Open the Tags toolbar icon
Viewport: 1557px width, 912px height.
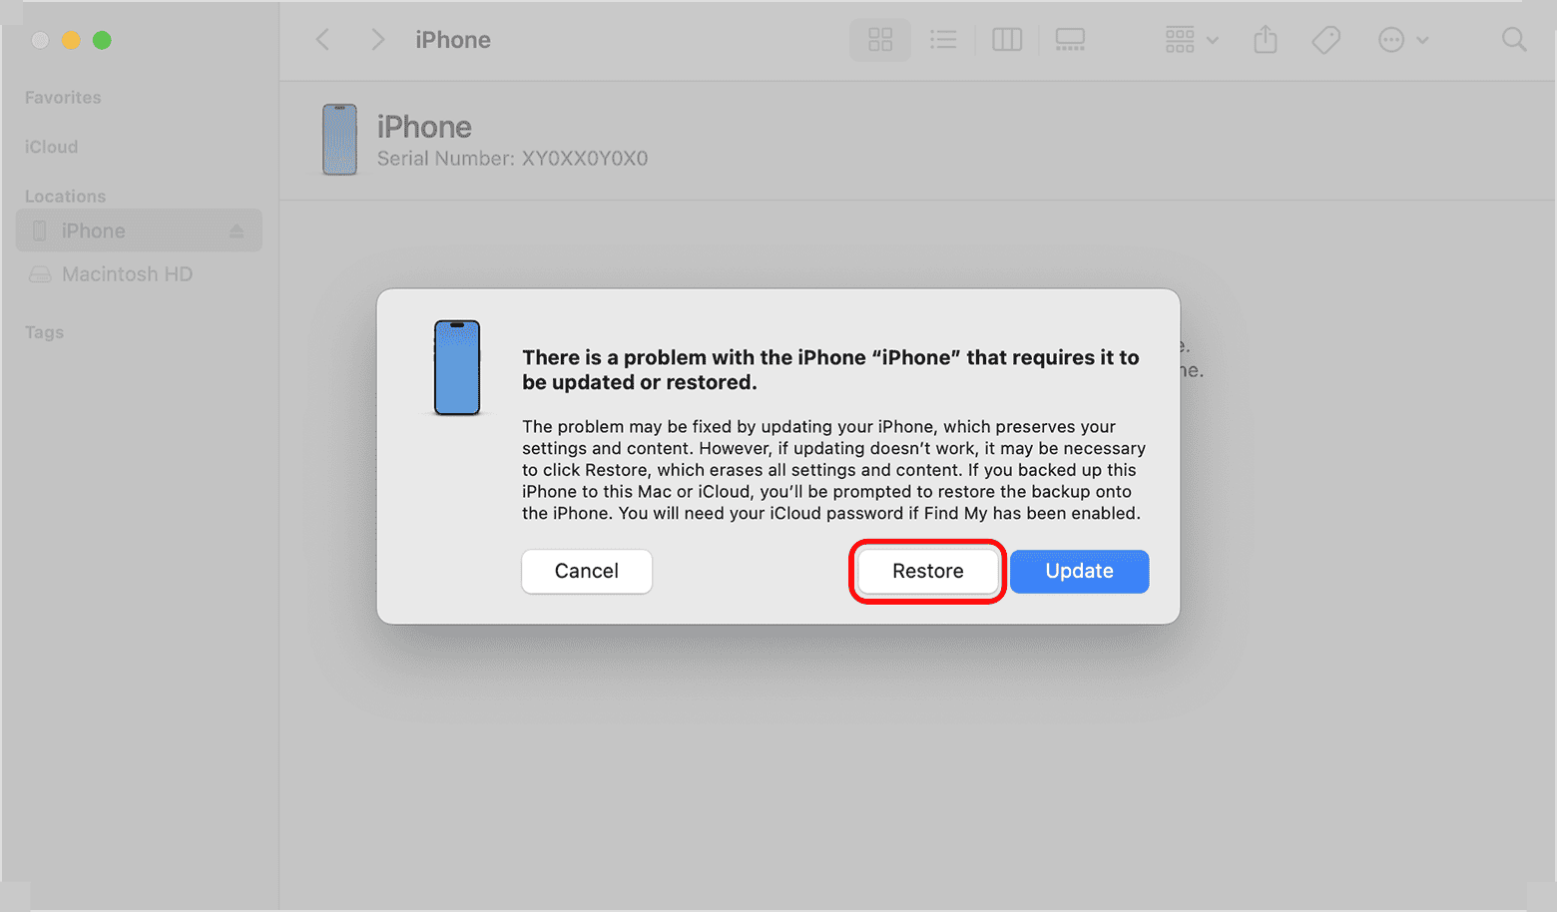(x=1325, y=40)
